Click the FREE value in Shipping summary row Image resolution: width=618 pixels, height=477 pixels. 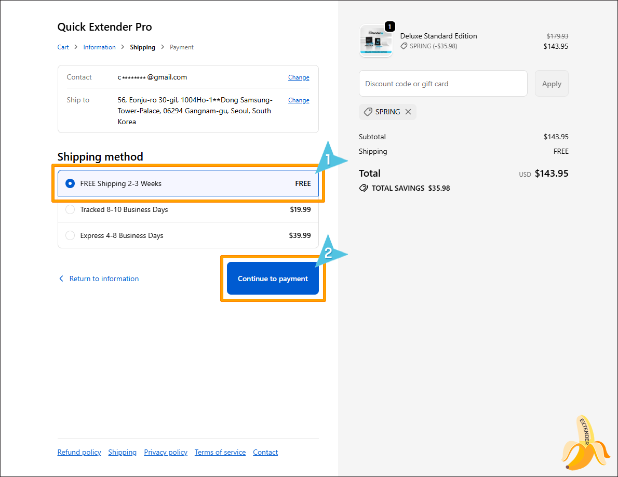561,151
